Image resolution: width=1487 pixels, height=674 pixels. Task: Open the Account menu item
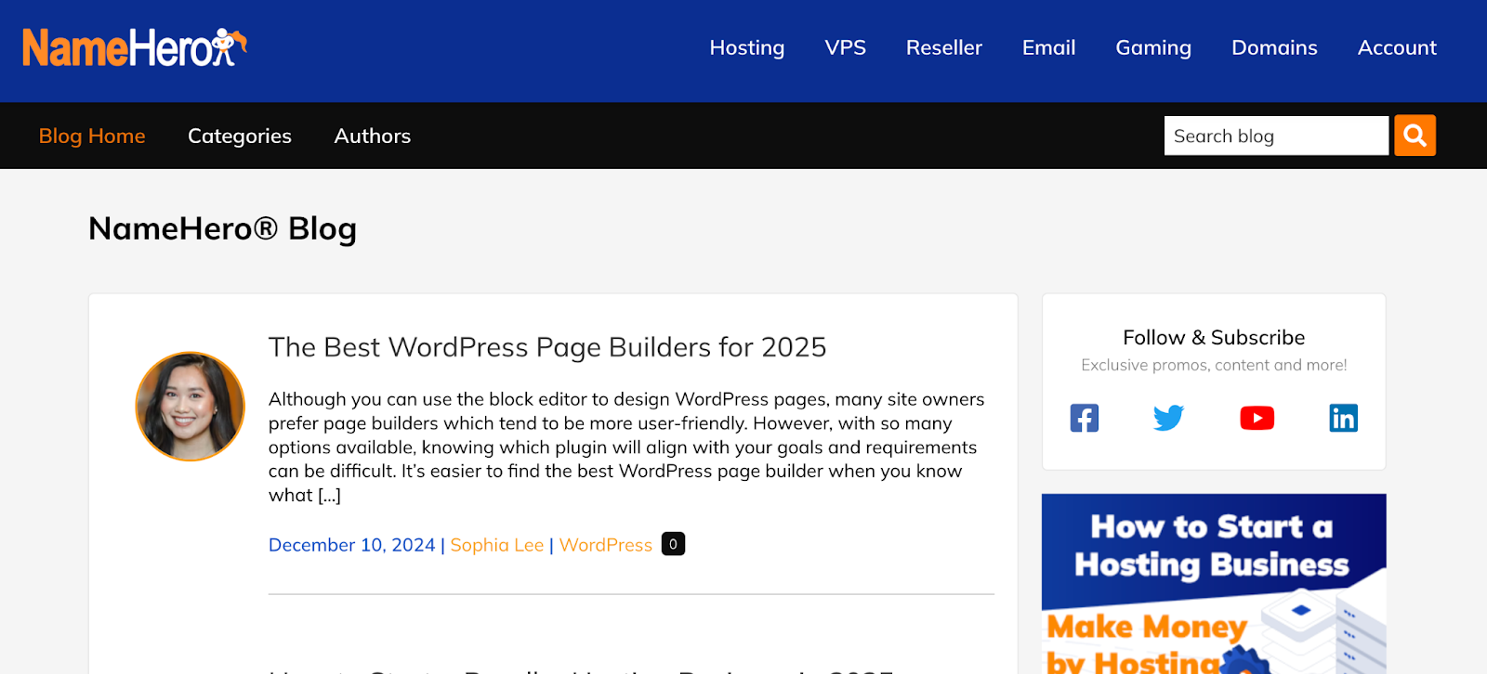point(1397,47)
